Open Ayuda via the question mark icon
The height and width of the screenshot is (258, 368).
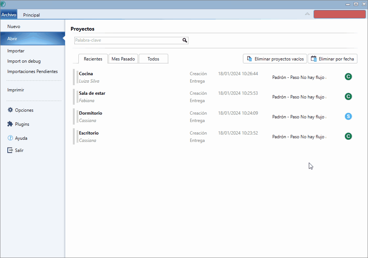coord(10,138)
